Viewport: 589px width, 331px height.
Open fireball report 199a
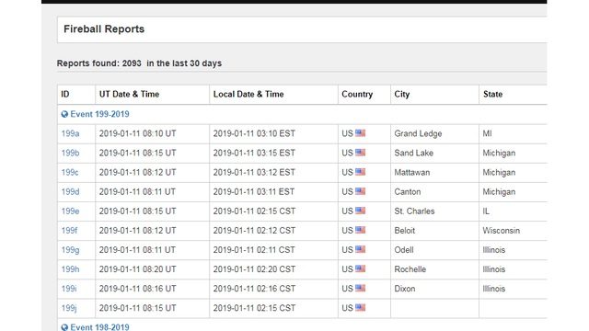(70, 133)
